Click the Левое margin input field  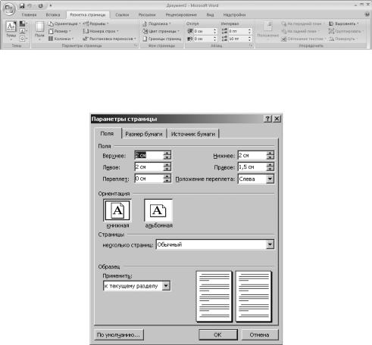[x=149, y=167]
